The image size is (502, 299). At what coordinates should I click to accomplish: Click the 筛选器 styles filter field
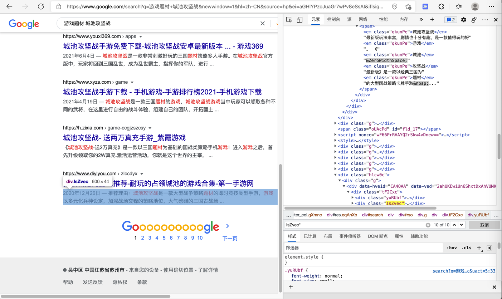click(x=363, y=248)
